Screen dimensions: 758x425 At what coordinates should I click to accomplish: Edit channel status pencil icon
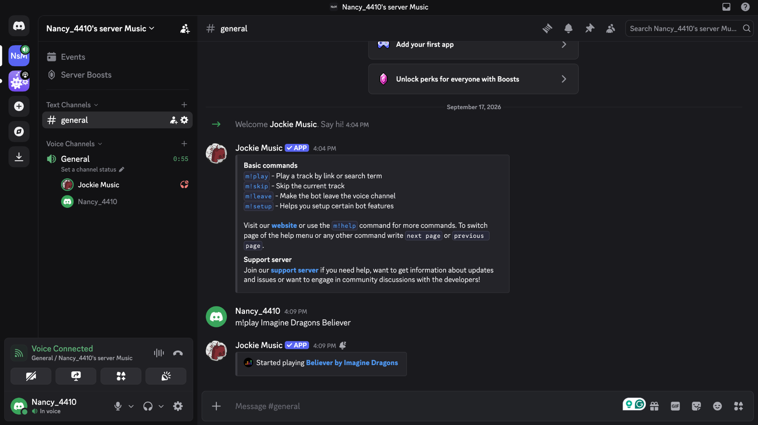121,169
